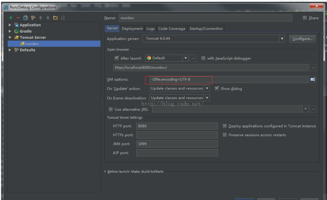This screenshot has width=327, height=200.
Task: Collapse the Tomcat Server tree node
Action: pos(10,37)
